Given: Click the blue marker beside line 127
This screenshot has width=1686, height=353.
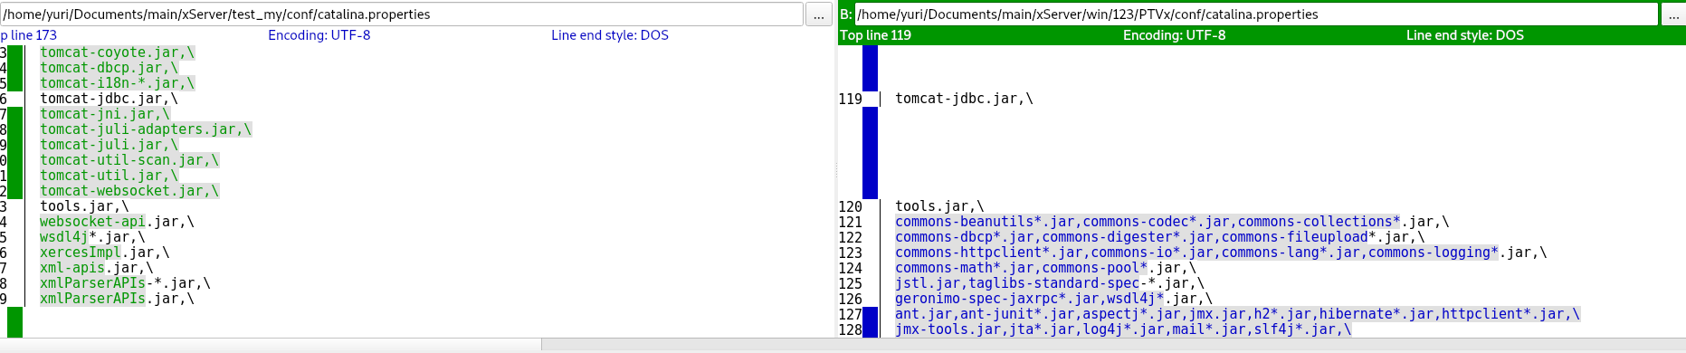Looking at the screenshot, I should click(870, 314).
